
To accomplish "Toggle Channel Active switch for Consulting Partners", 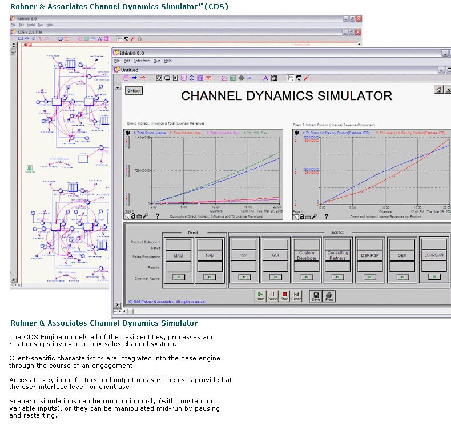I will click(x=337, y=277).
